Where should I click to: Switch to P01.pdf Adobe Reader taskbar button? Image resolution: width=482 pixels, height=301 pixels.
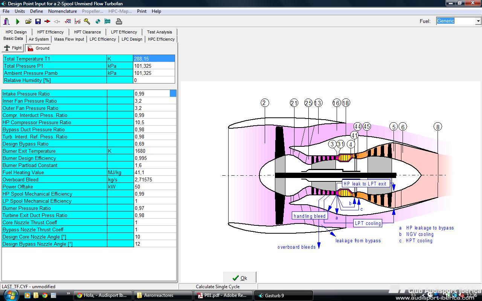point(223,295)
